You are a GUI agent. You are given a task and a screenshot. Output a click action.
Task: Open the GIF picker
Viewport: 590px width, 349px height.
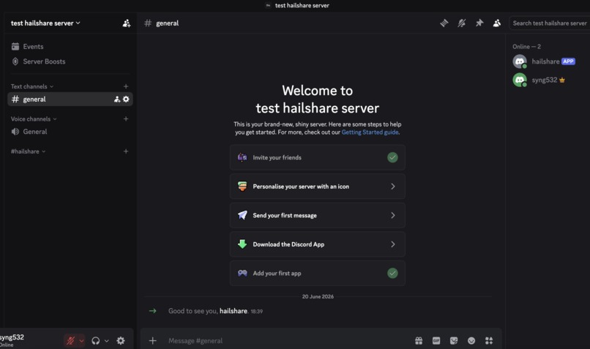coord(436,341)
